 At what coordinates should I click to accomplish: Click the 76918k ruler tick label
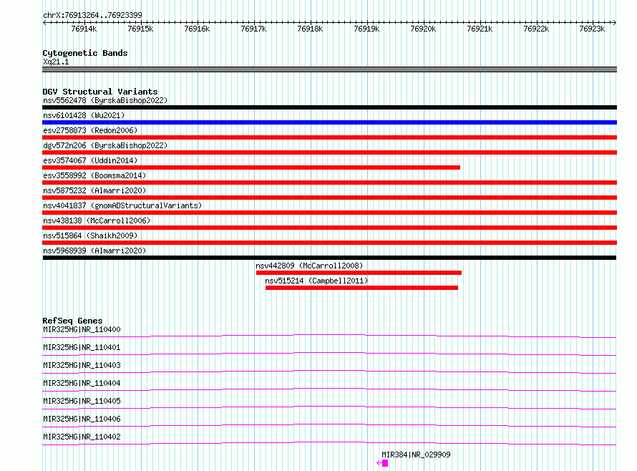310,29
